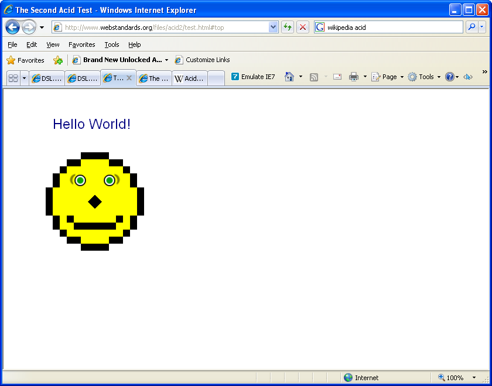
Task: Click the red Stop button
Action: point(302,28)
